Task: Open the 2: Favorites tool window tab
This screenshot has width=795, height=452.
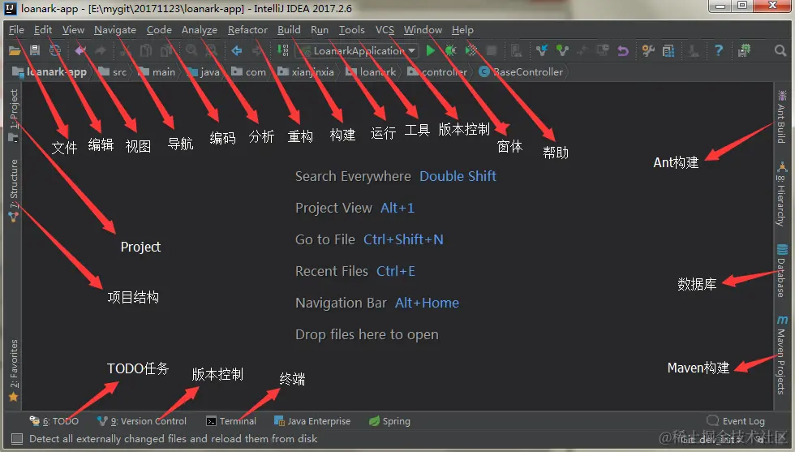Action: coord(14,370)
